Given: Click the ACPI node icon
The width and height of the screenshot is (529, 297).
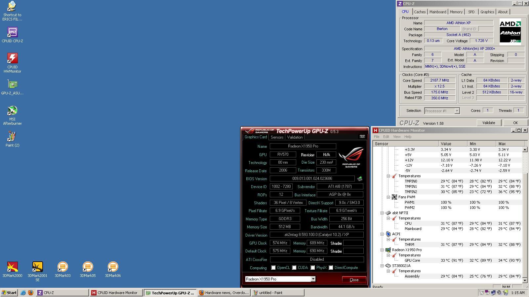Looking at the screenshot, I should [388, 234].
